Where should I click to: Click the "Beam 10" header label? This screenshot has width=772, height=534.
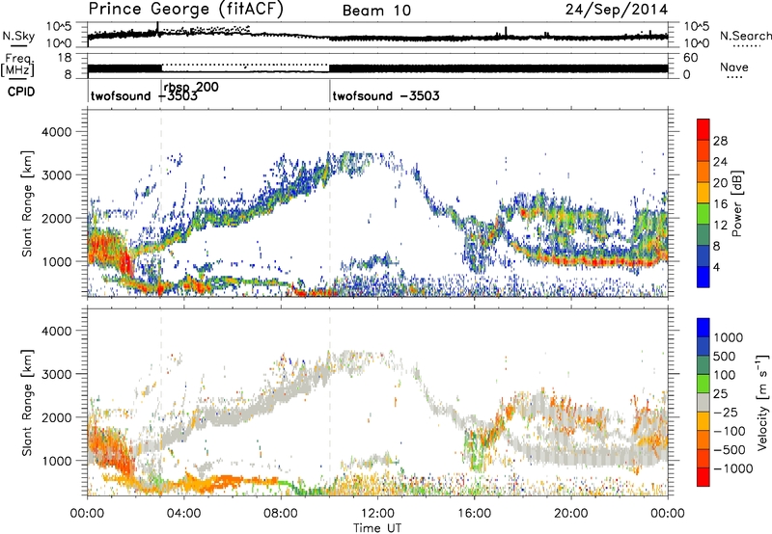pyautogui.click(x=376, y=11)
